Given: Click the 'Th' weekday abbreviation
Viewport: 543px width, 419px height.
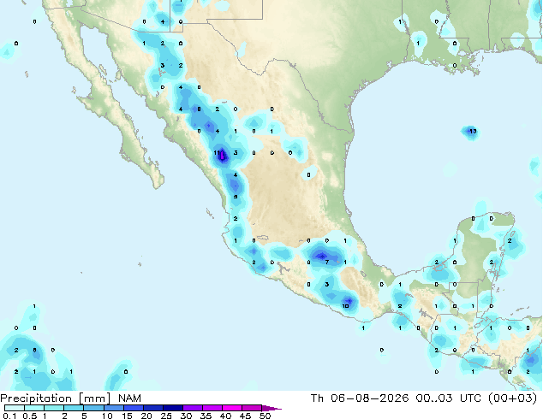Looking at the screenshot, I should pyautogui.click(x=317, y=398).
